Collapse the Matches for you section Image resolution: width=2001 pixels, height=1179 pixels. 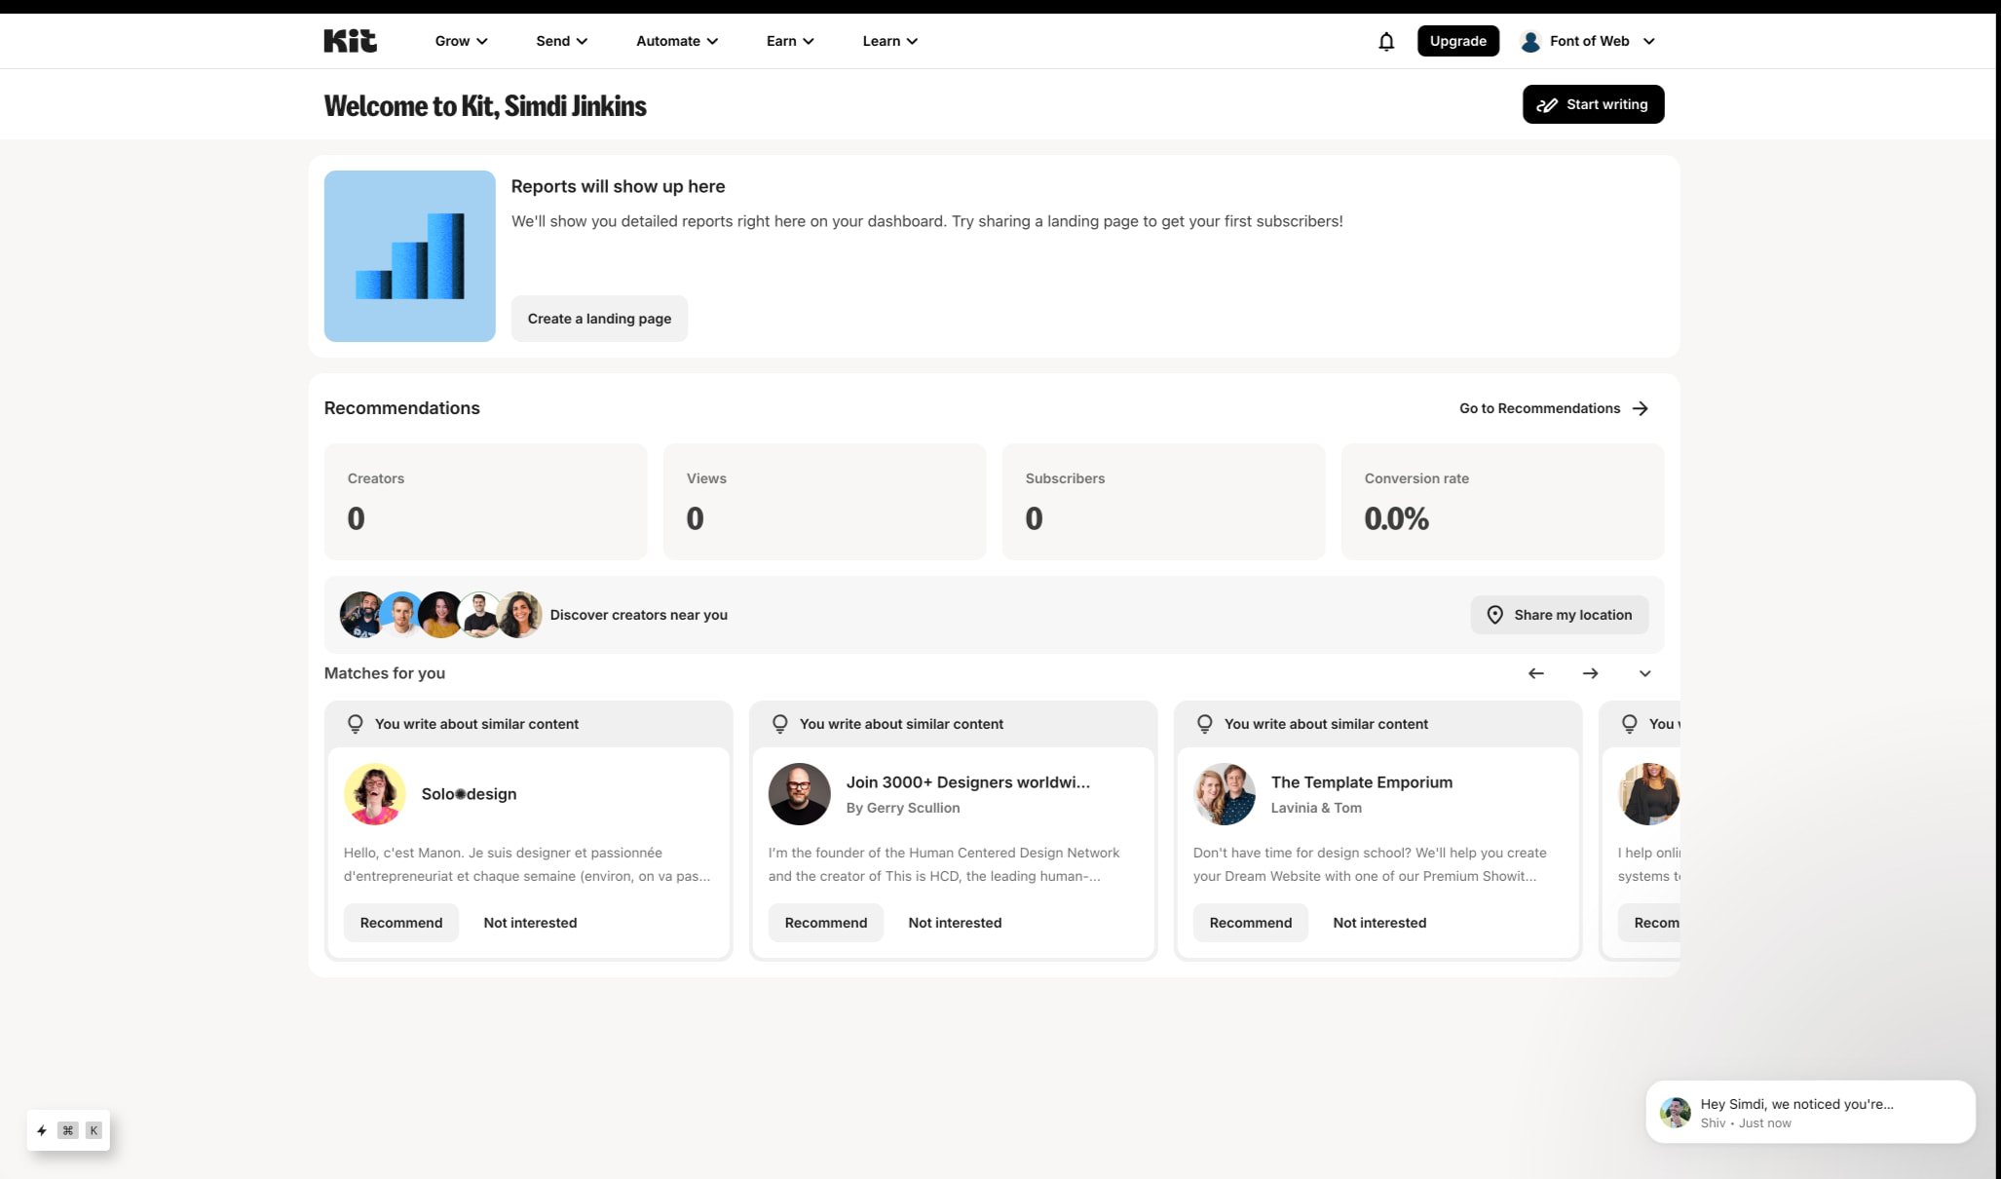(x=1645, y=673)
